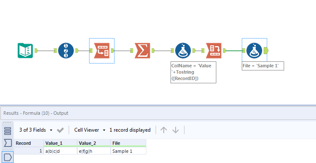
Task: Click the results panel drag grip
Action: click(x=8, y=123)
